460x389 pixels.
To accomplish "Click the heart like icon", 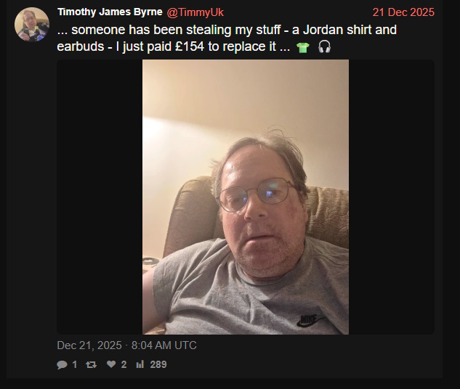I will [x=111, y=364].
